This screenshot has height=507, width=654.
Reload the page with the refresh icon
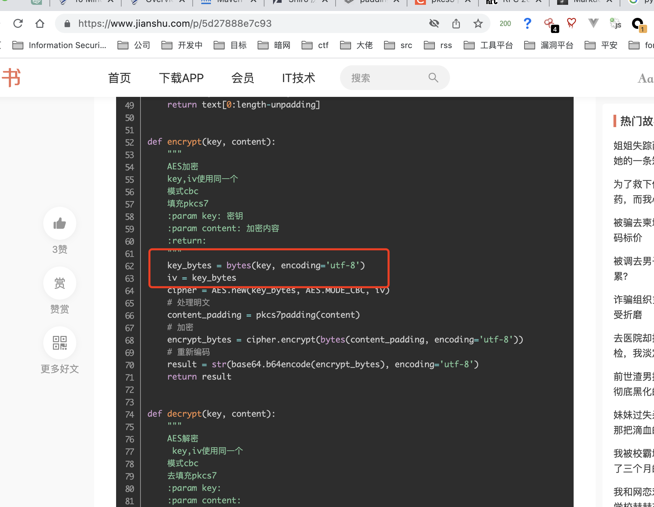click(x=18, y=23)
